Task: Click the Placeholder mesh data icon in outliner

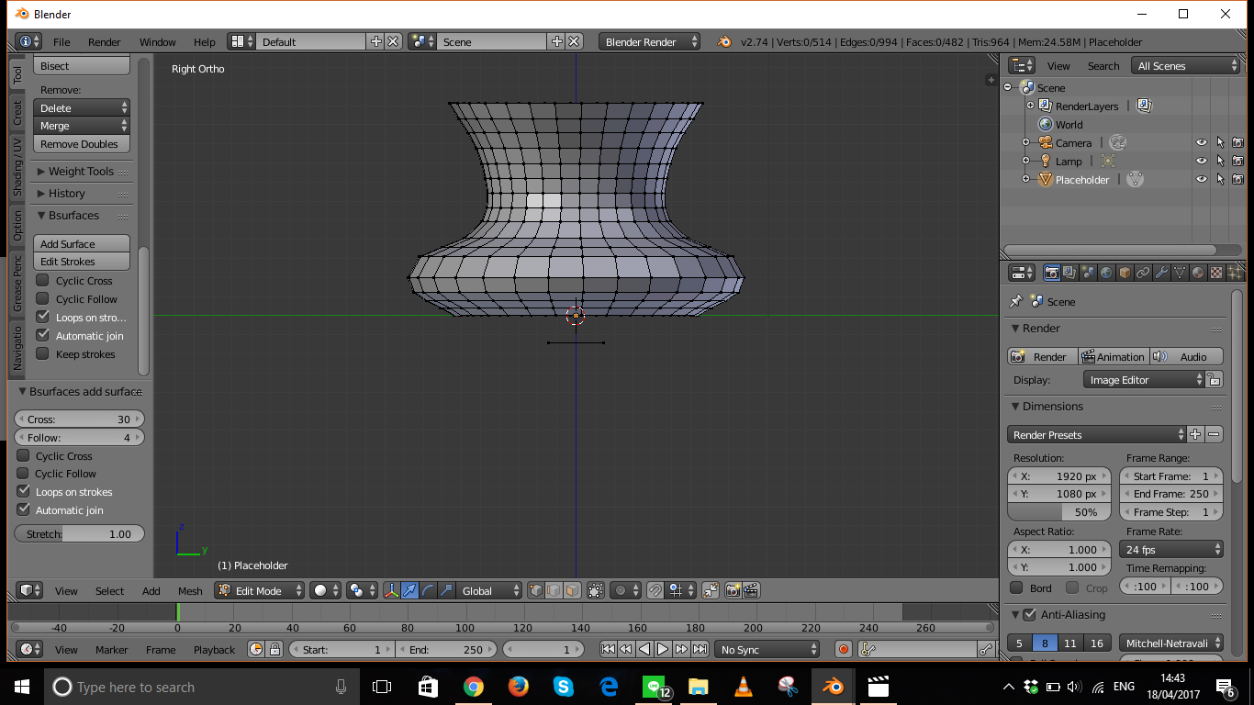Action: tap(1136, 179)
